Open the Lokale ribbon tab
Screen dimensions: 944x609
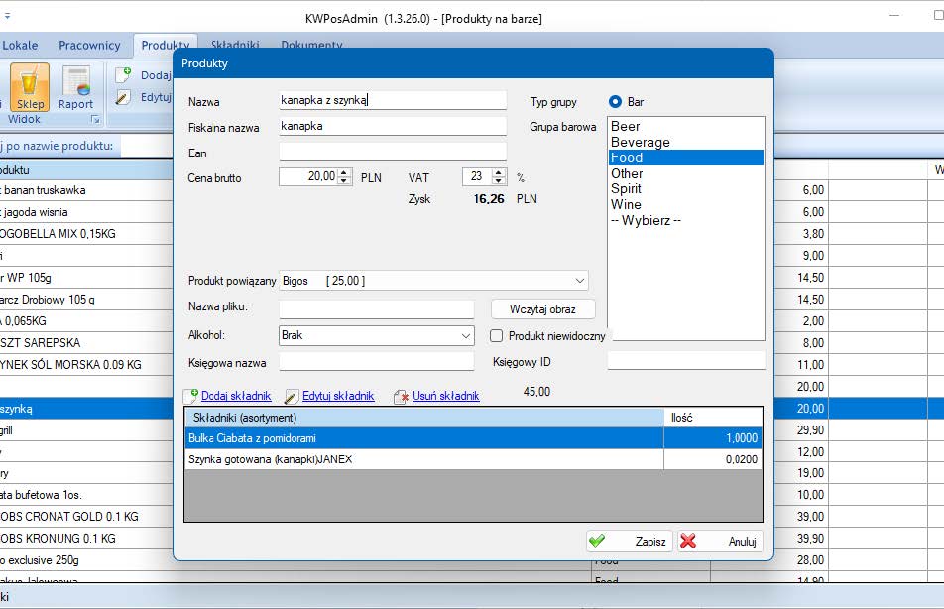20,46
